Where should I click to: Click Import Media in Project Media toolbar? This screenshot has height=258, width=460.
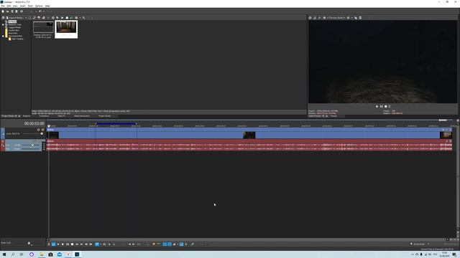pyautogui.click(x=15, y=18)
